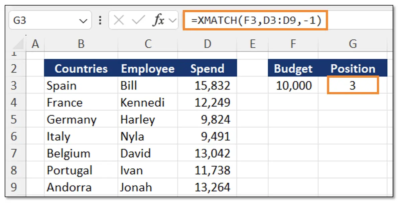Select column C header
This screenshot has width=401, height=204.
click(x=148, y=44)
